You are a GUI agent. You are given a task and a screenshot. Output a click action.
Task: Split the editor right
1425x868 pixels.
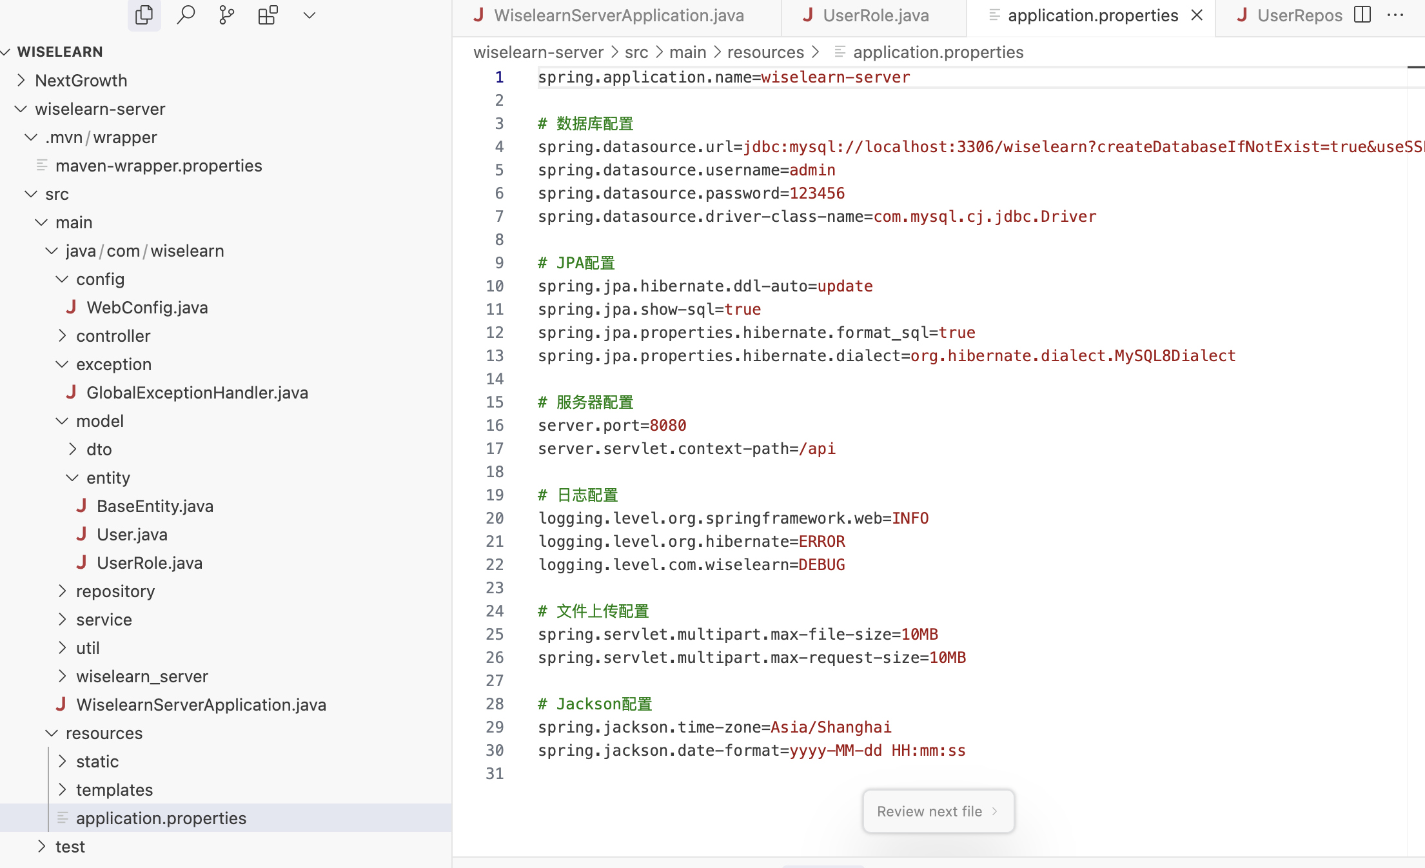click(x=1362, y=15)
